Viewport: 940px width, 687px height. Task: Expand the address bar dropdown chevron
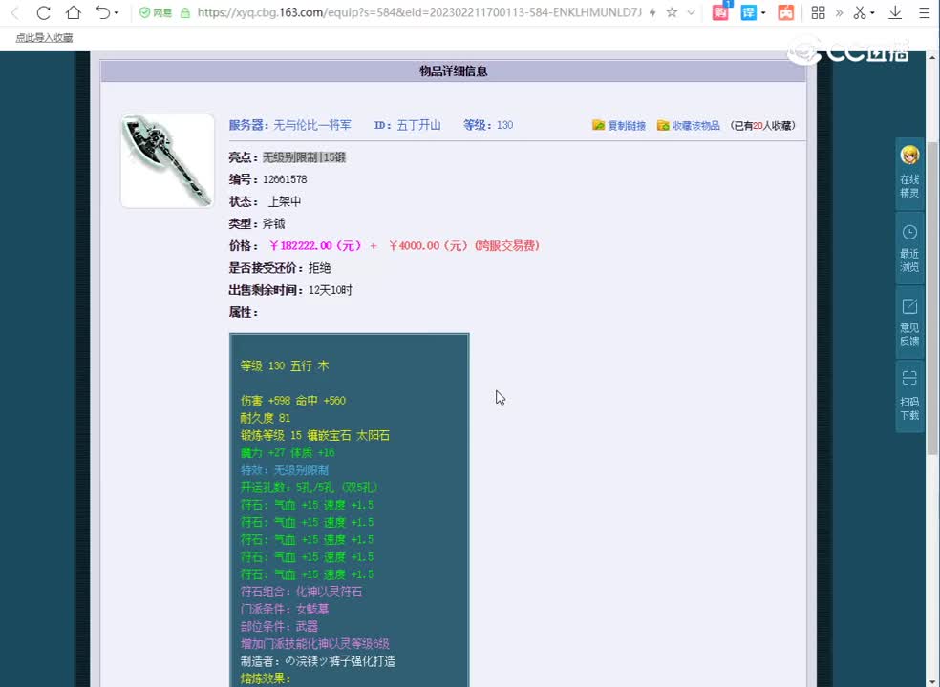[692, 12]
